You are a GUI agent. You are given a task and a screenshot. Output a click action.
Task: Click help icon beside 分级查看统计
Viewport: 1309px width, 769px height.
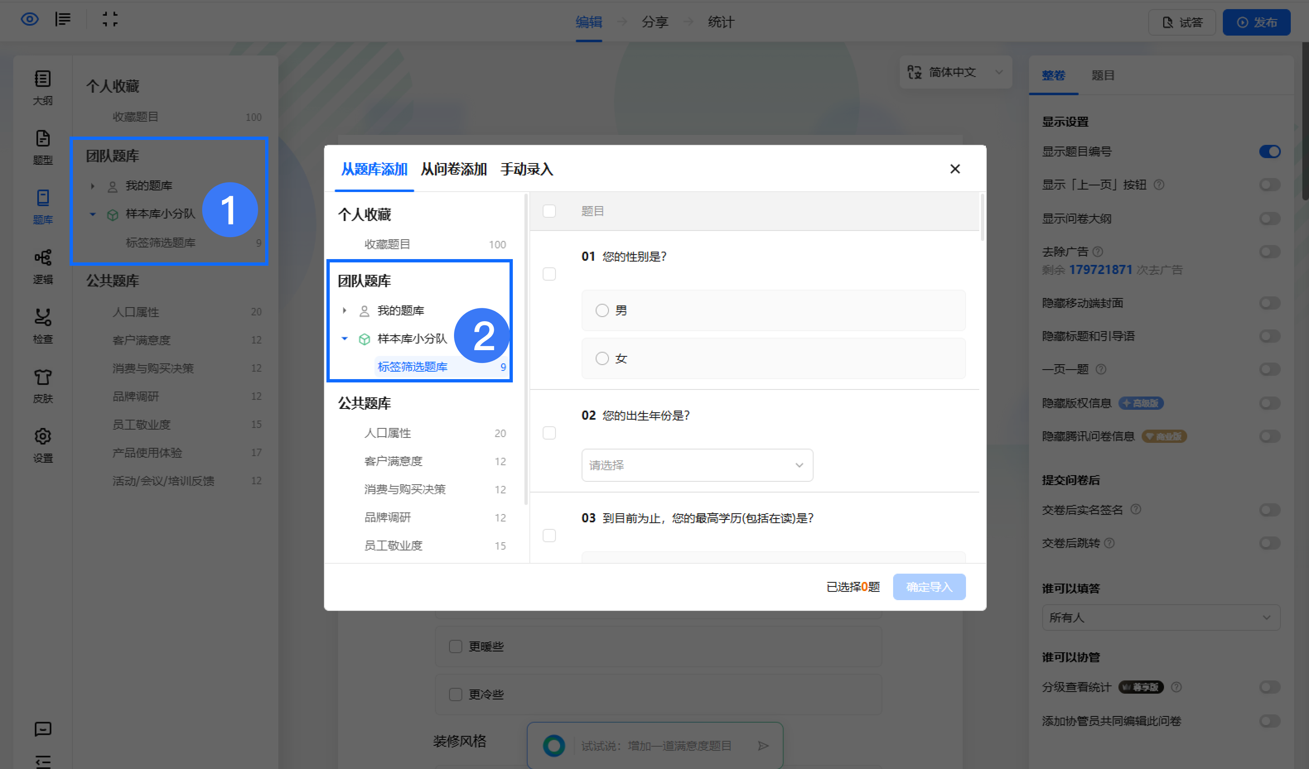click(x=1176, y=687)
